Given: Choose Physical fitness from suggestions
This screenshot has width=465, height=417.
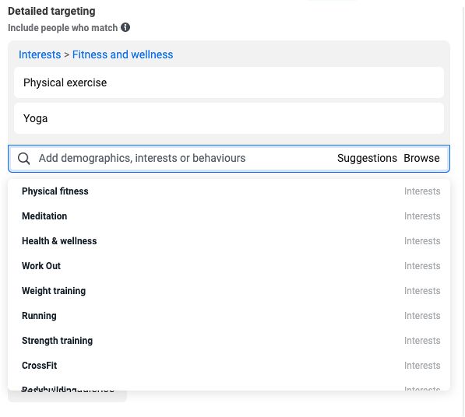Looking at the screenshot, I should 229,191.
